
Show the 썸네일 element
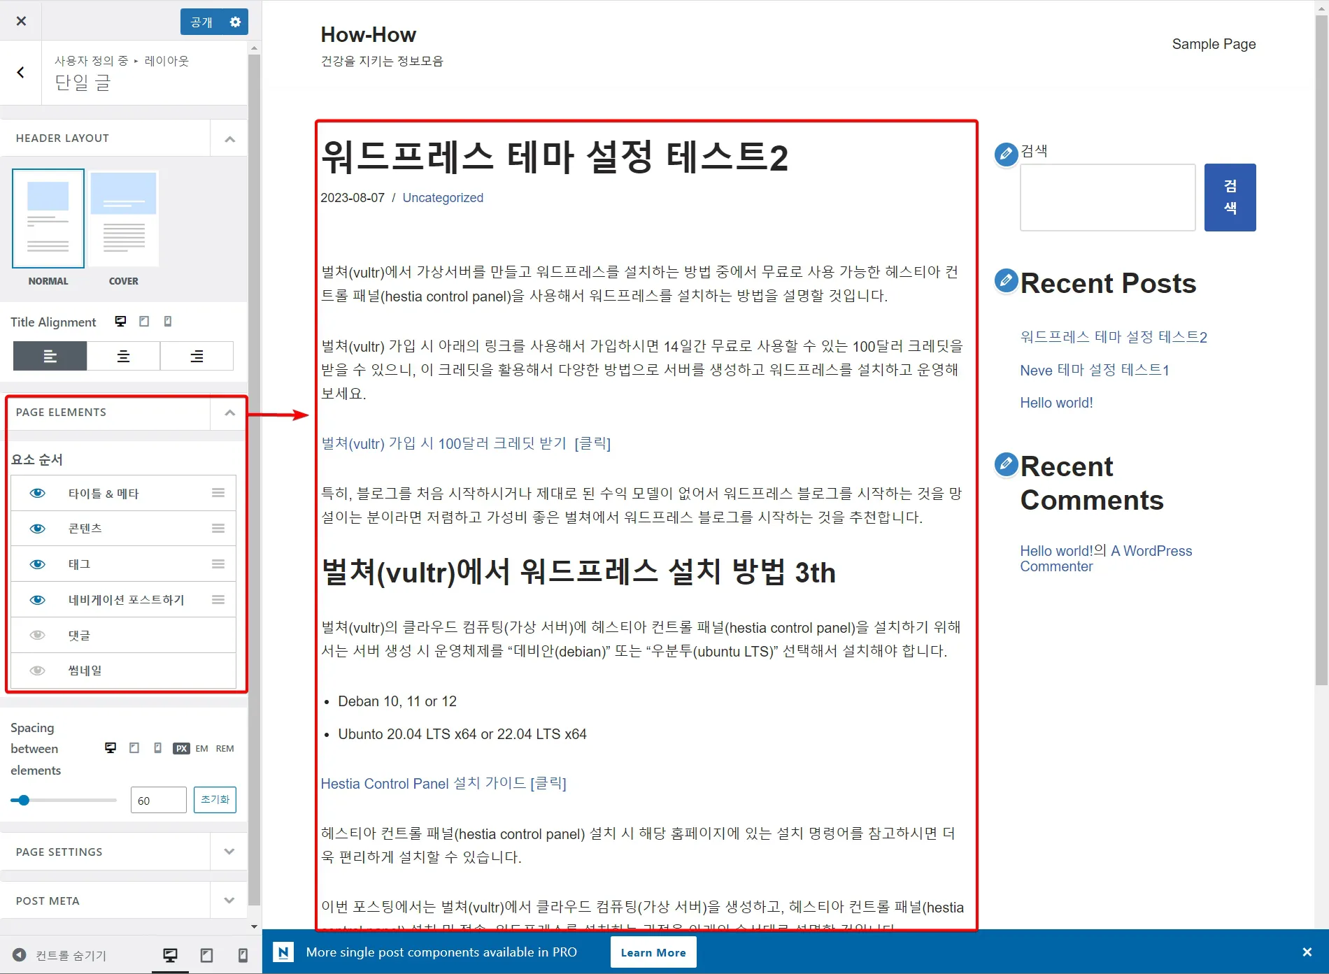(38, 671)
